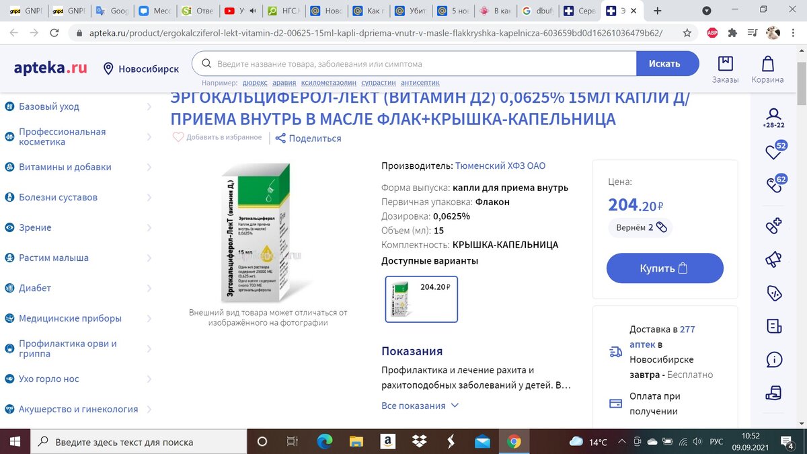The height and width of the screenshot is (454, 807).
Task: Click the pills icon in the right sidebar
Action: [x=773, y=226]
